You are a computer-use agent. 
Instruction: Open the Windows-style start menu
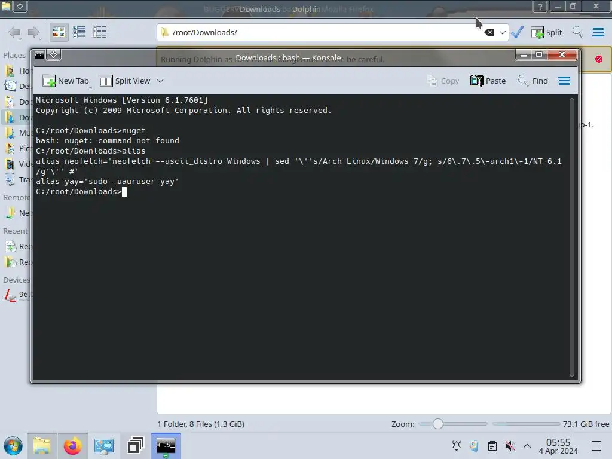pyautogui.click(x=13, y=446)
